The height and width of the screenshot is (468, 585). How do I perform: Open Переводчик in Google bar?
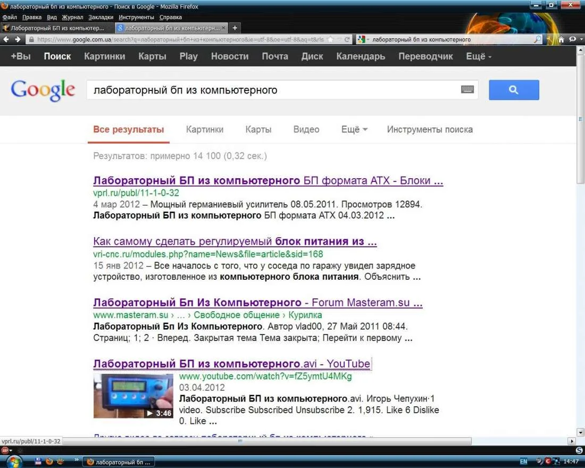click(425, 56)
